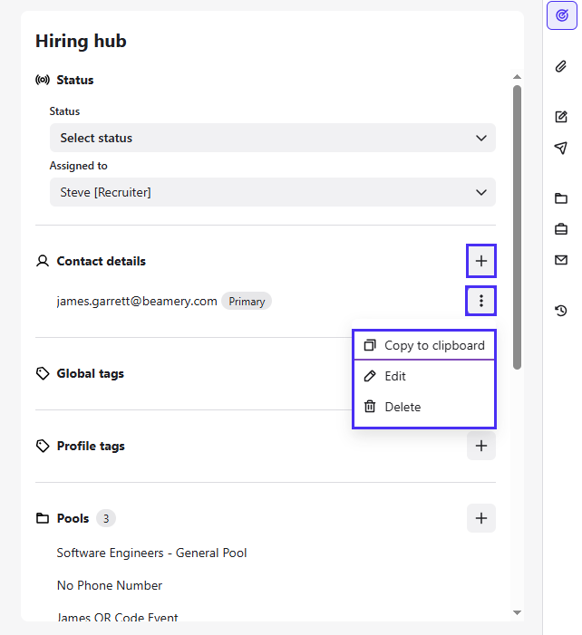Open the Hiring hub target icon in sidebar

click(561, 15)
